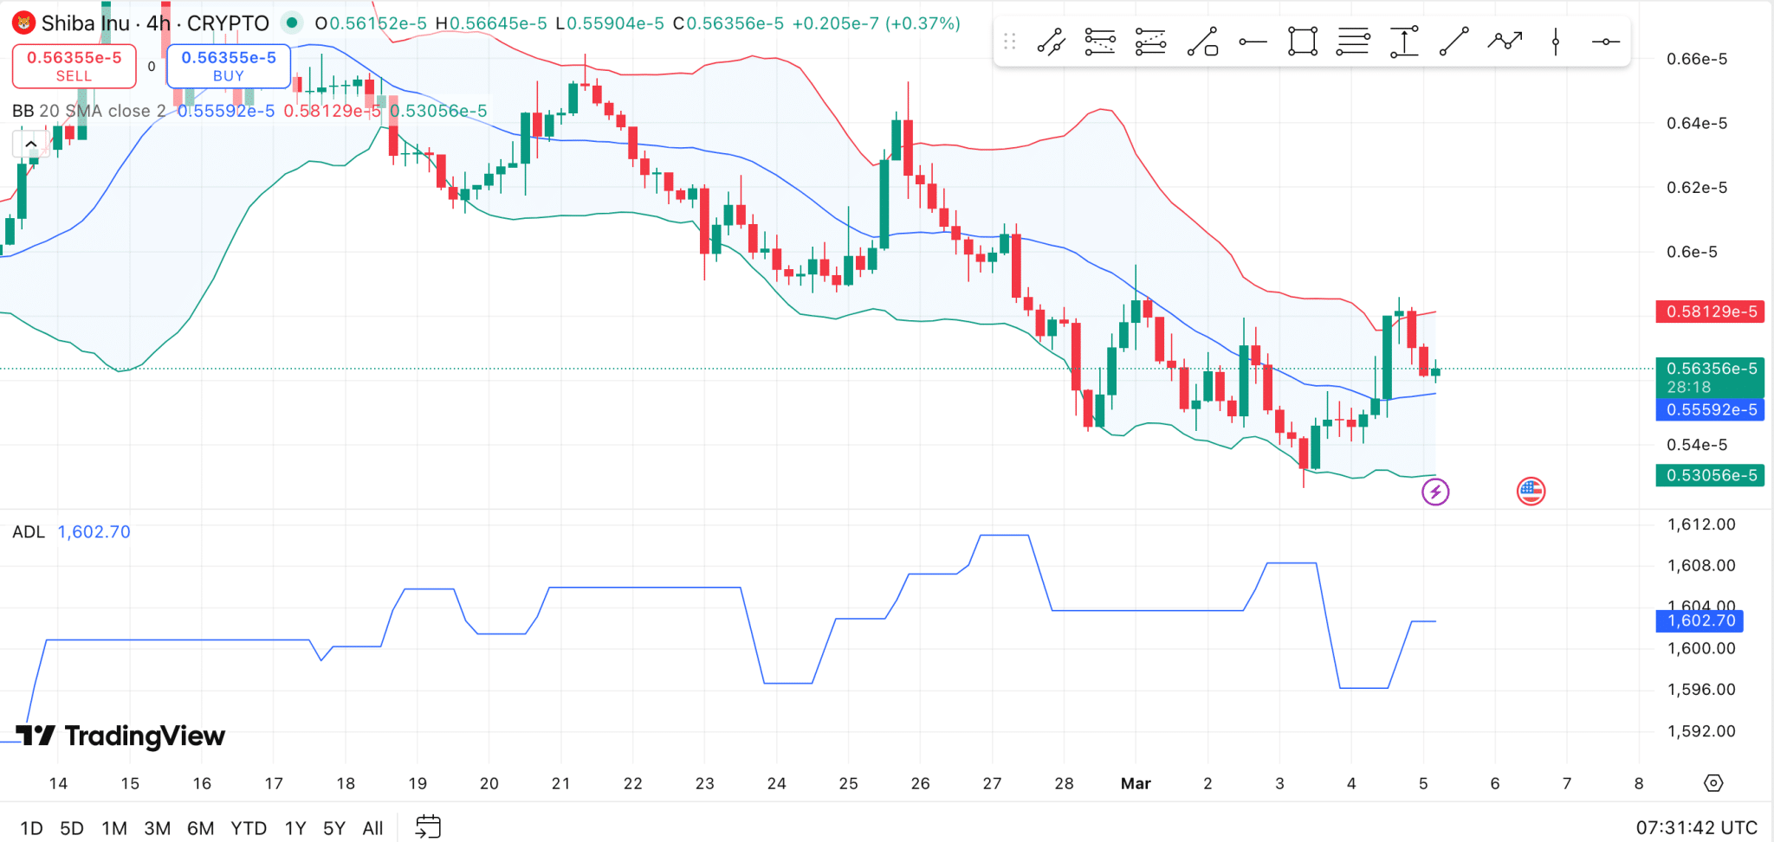Click the purple lightning event marker
The width and height of the screenshot is (1774, 842).
1435,492
